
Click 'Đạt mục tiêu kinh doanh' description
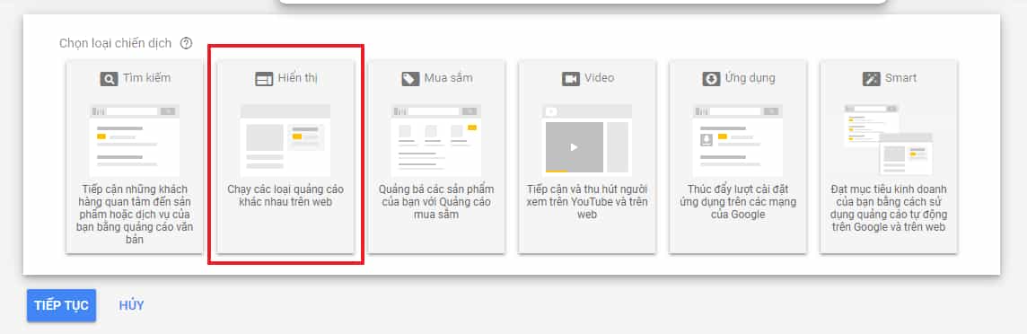click(889, 208)
